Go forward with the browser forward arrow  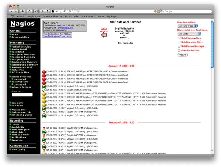(x=16, y=11)
